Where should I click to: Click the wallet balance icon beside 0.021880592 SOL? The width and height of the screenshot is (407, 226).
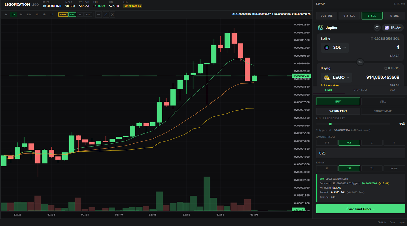click(372, 39)
